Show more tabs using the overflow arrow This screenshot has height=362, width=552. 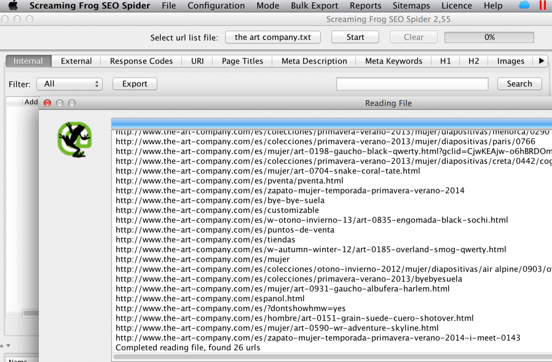(541, 61)
